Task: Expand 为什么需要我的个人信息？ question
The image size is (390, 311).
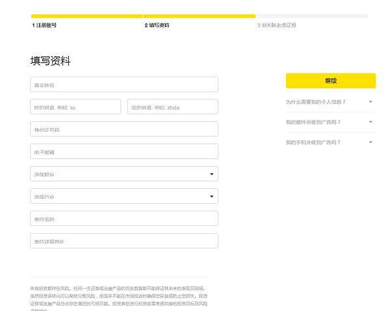Action: pyautogui.click(x=331, y=102)
